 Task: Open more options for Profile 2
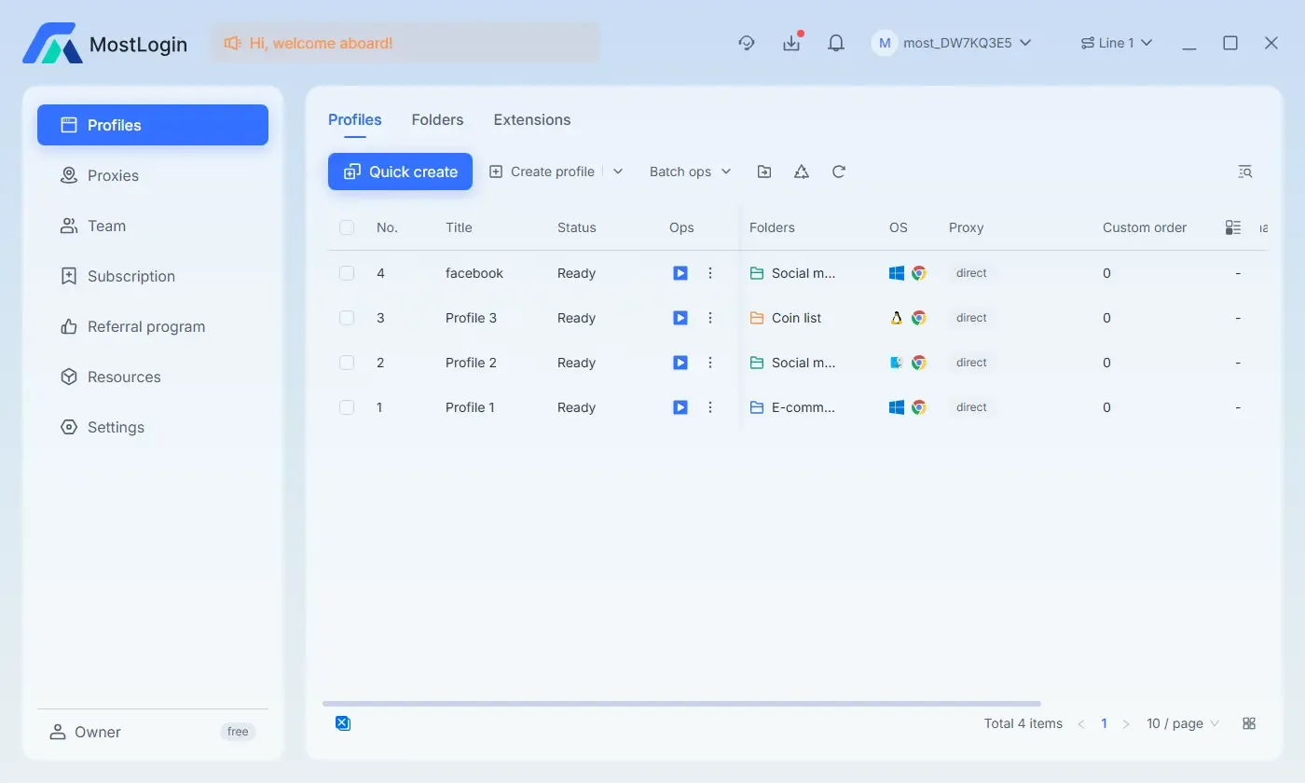(x=710, y=363)
